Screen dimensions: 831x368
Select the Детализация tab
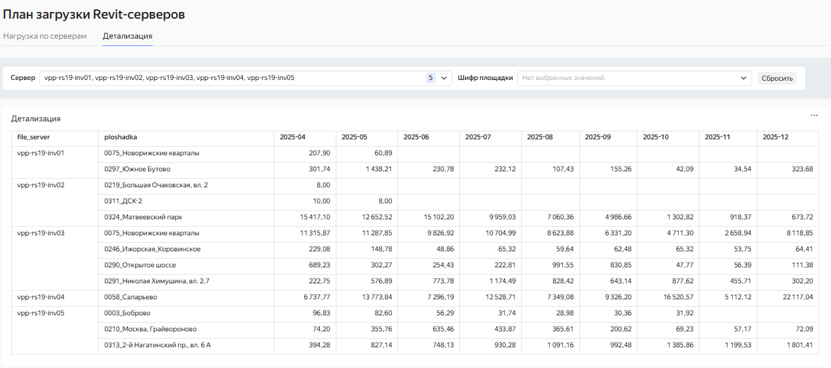tap(127, 36)
